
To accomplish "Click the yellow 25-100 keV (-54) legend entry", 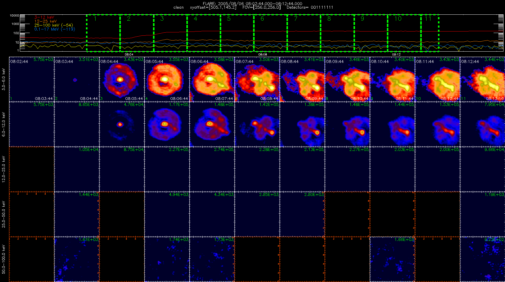I will [x=54, y=25].
